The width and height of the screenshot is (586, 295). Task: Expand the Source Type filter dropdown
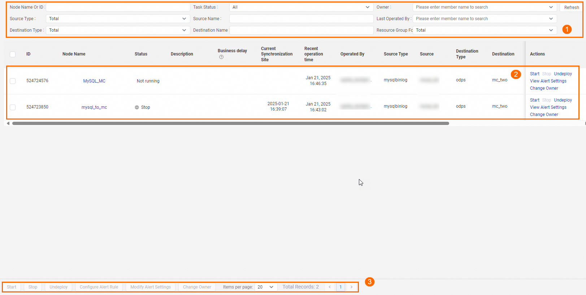(x=118, y=19)
